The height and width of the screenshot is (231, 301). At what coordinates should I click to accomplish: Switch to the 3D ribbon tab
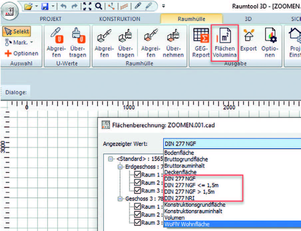[248, 19]
